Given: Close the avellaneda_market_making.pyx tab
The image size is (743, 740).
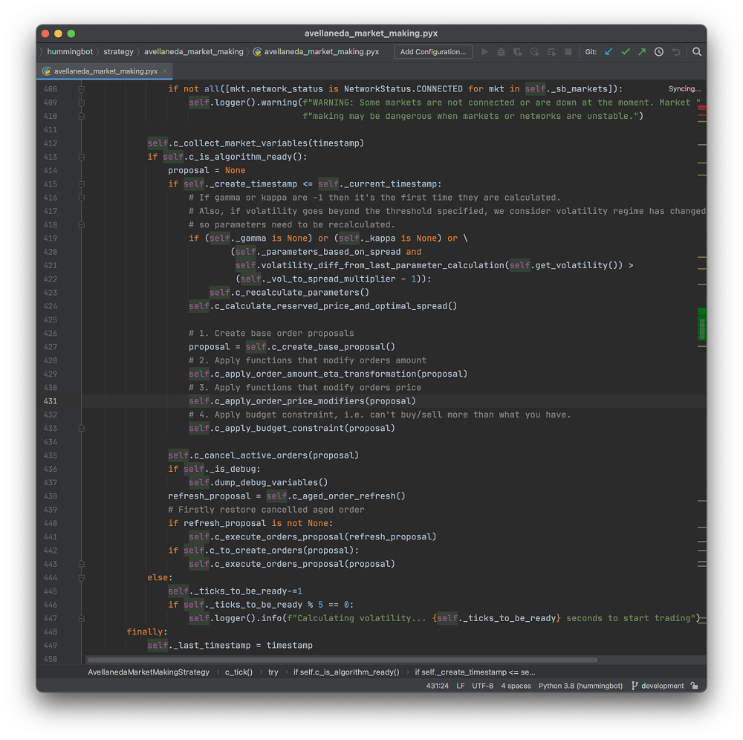Looking at the screenshot, I should click(x=166, y=71).
